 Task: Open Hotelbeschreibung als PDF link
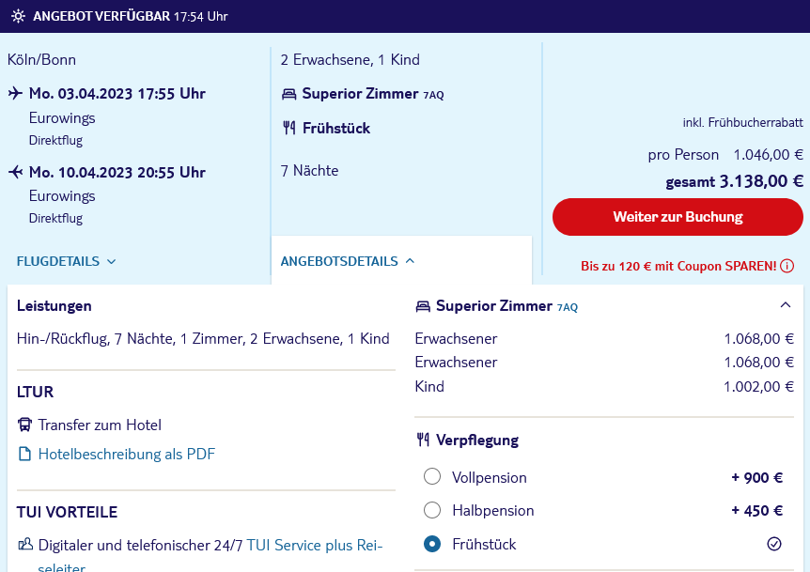coord(127,454)
